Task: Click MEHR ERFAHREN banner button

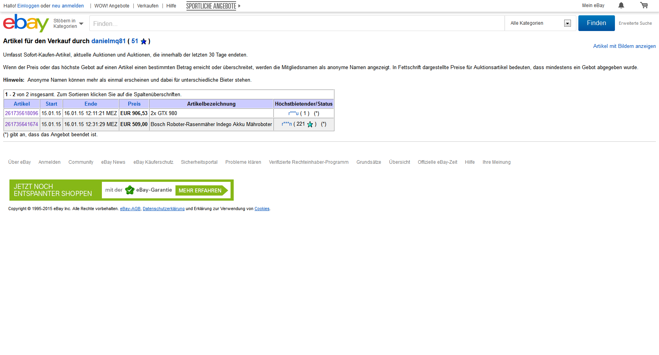Action: (201, 190)
